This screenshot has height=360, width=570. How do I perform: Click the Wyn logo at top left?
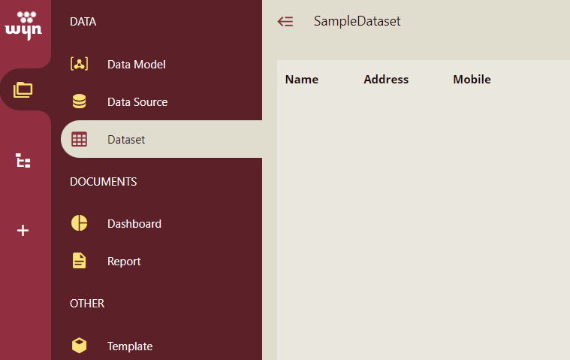pos(23,24)
